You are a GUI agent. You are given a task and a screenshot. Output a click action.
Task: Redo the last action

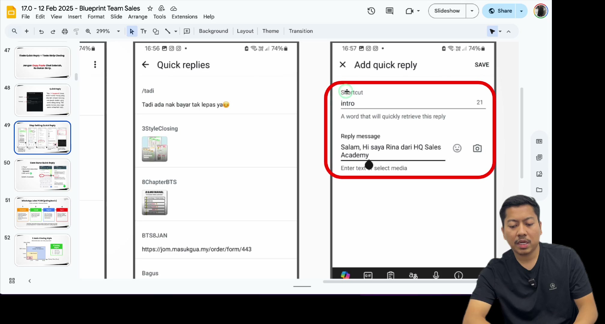click(53, 31)
